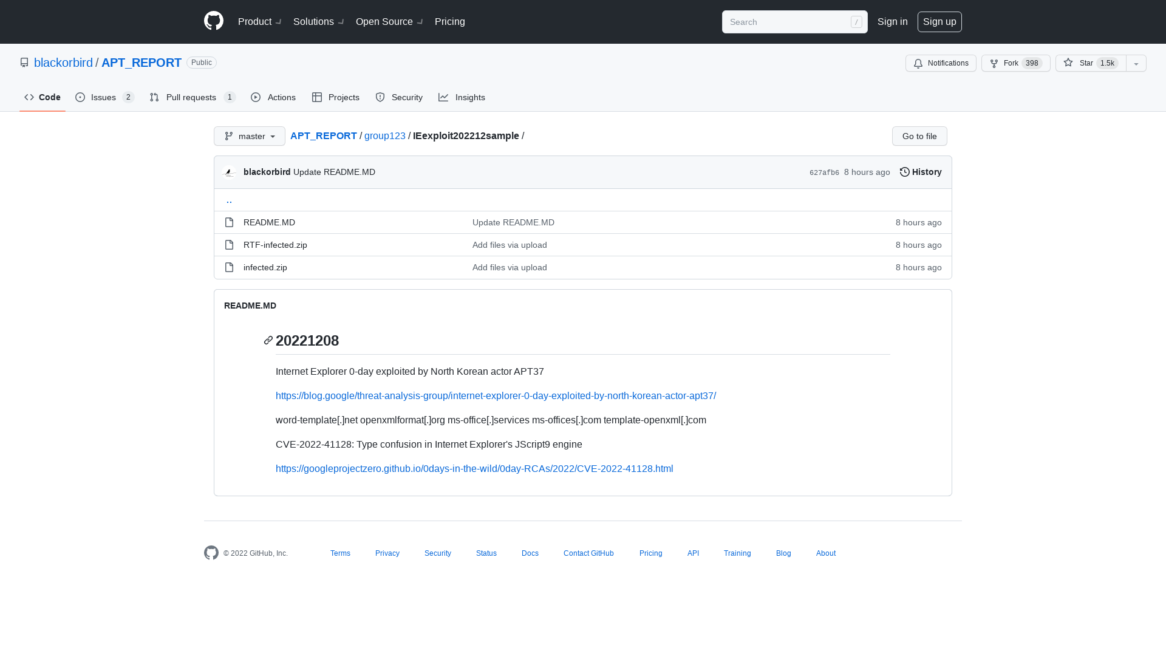Click the file icon beside infected.zip
This screenshot has width=1166, height=656.
pyautogui.click(x=229, y=267)
